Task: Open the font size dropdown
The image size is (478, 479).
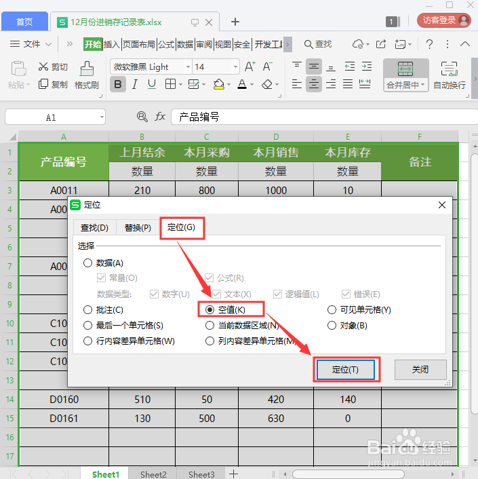Action: (x=235, y=66)
